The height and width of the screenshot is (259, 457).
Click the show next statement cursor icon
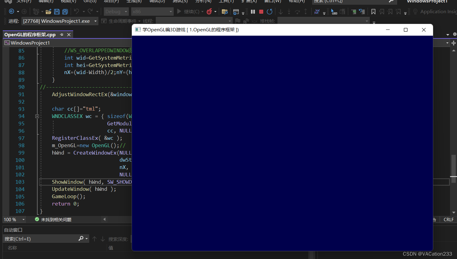pyautogui.click(x=334, y=12)
